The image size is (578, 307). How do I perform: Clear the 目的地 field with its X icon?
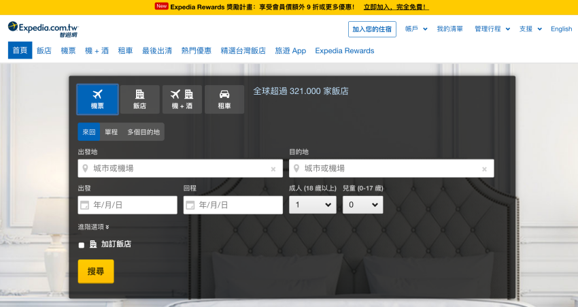point(484,169)
